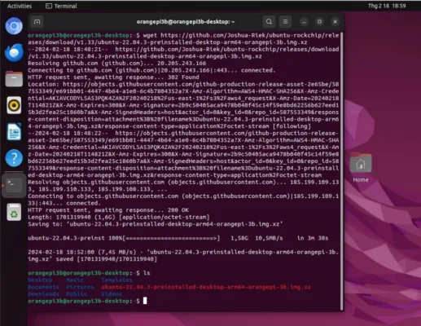Click the 'Documents' entry in ls output
421x326 pixels.
(x=43, y=287)
